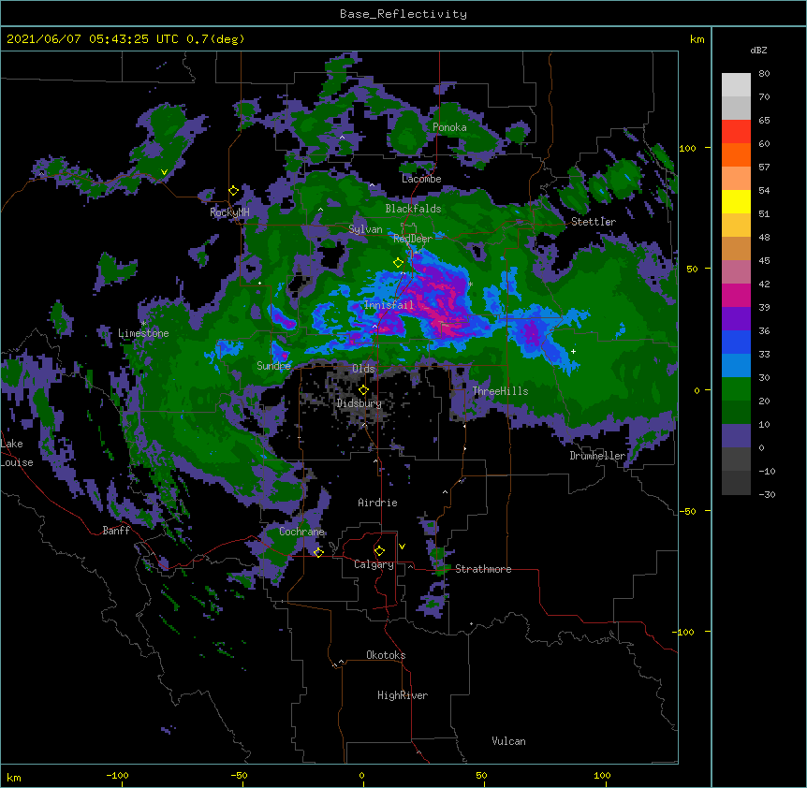Select the Vulcan label
The width and height of the screenshot is (807, 788).
pos(508,741)
